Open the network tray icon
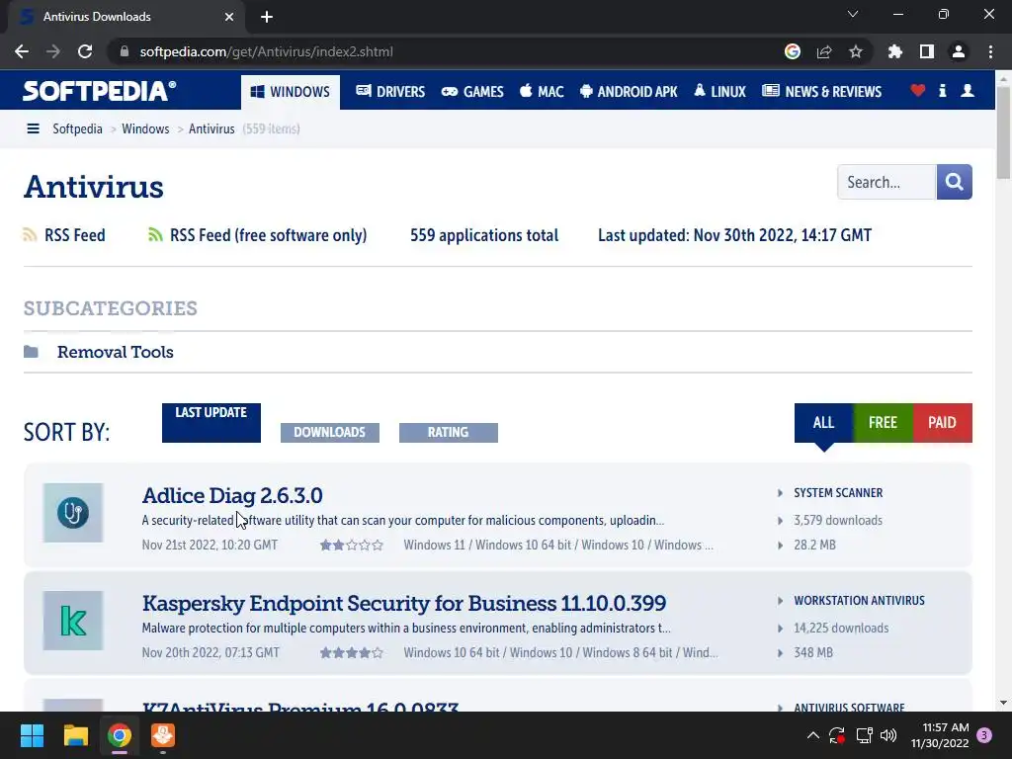This screenshot has height=759, width=1012. pos(864,735)
